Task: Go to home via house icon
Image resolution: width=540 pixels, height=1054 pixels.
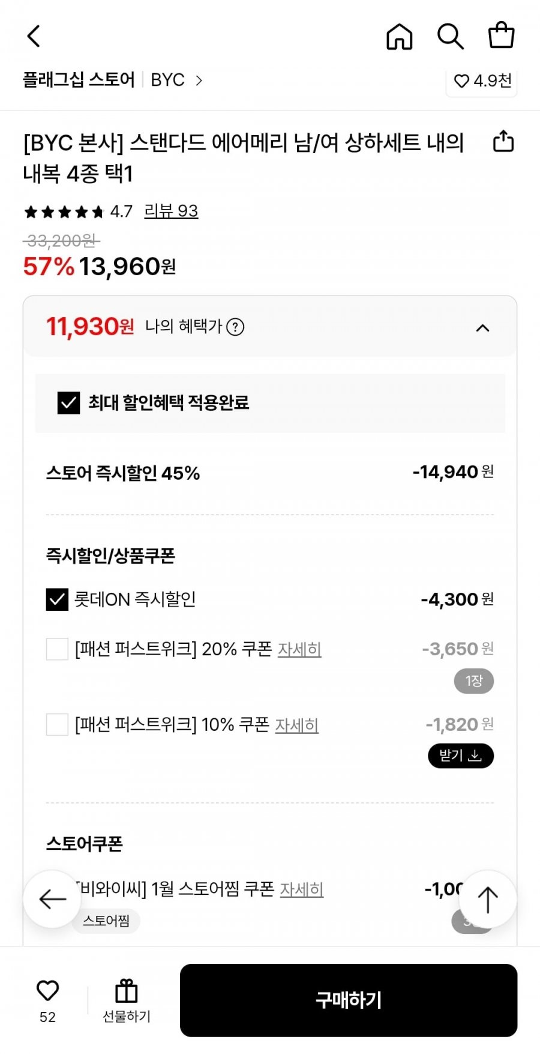Action: tap(399, 36)
